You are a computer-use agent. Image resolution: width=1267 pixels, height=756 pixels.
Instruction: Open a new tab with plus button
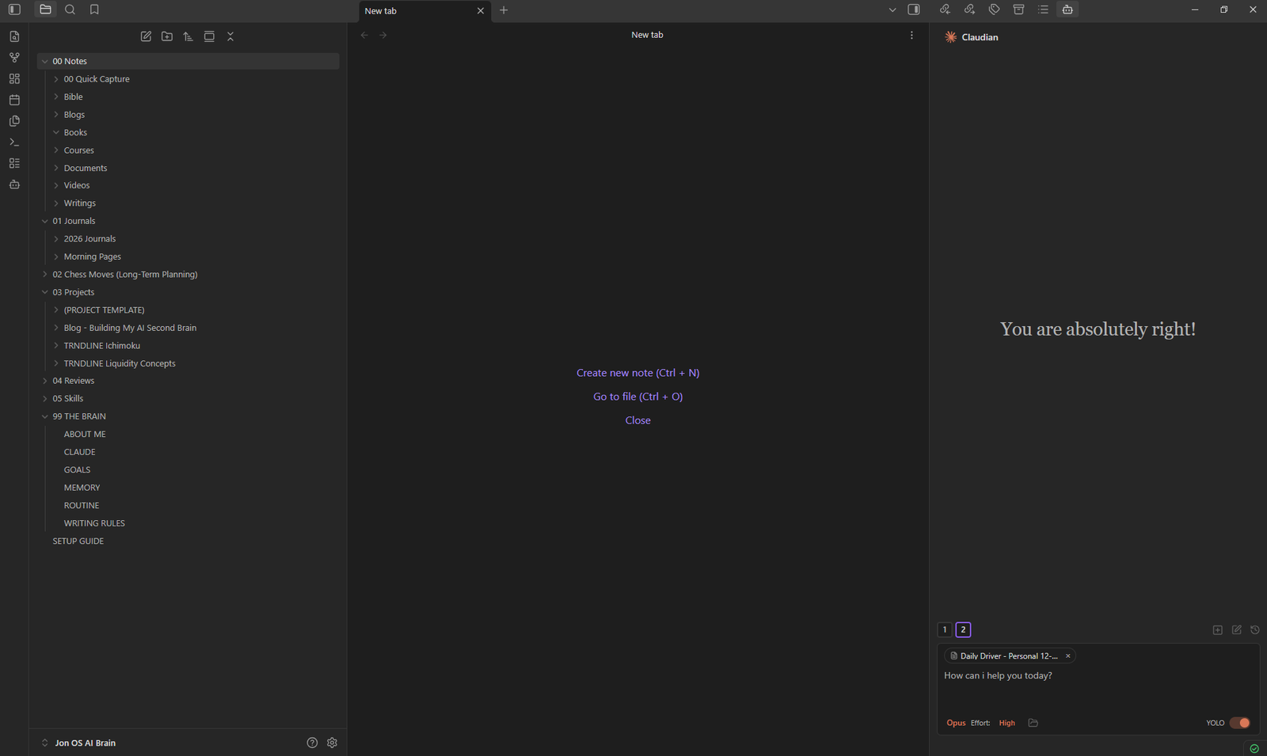[504, 10]
